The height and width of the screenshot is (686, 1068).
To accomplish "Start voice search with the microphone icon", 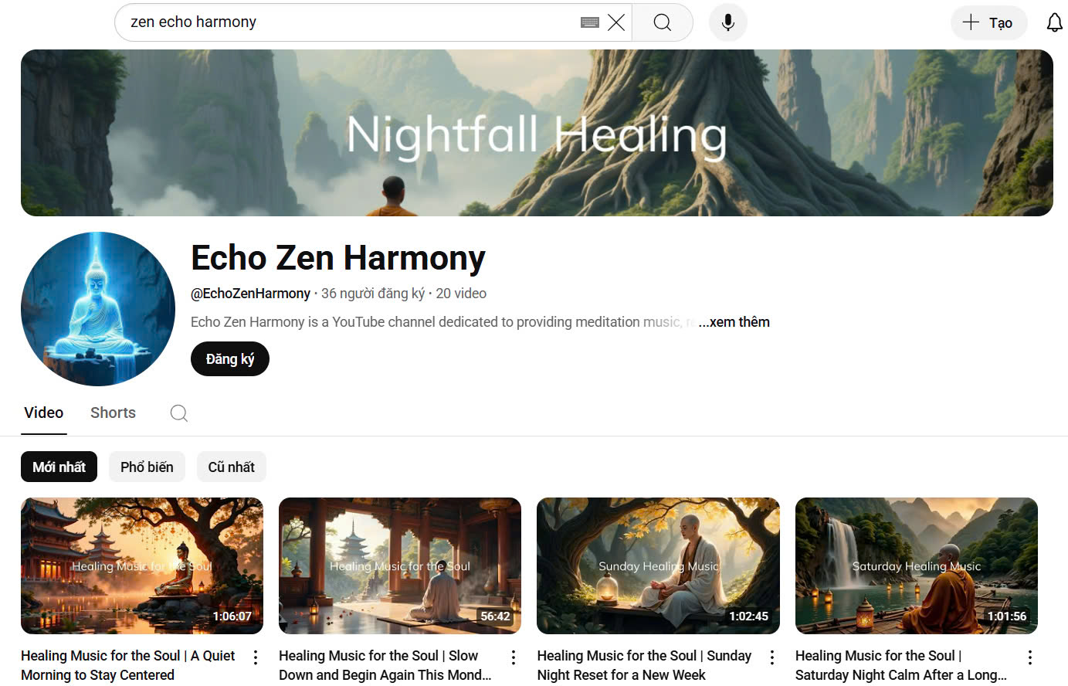I will pyautogui.click(x=727, y=22).
